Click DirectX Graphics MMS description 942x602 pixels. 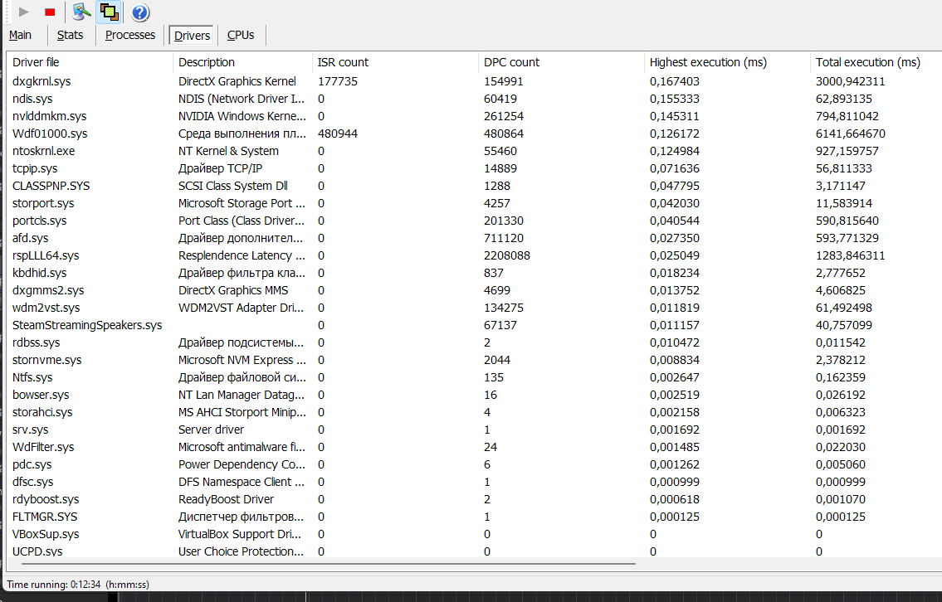[233, 290]
